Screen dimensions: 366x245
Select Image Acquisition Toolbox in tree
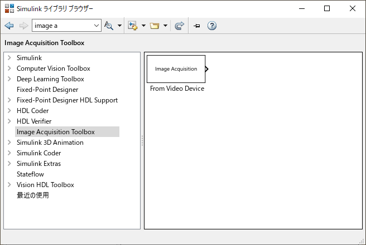[x=67, y=132]
